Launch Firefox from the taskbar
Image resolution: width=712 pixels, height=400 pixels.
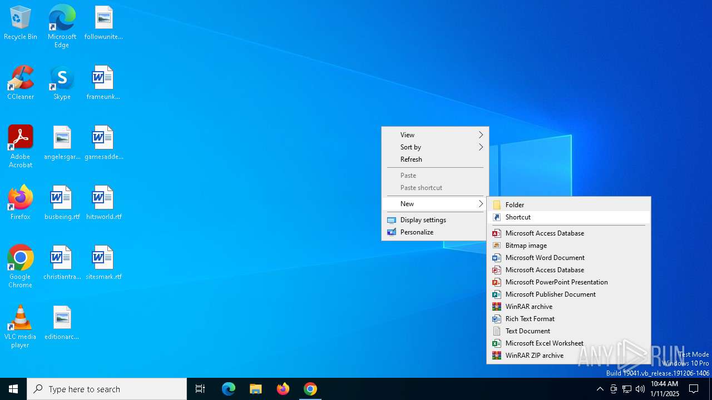(x=283, y=389)
